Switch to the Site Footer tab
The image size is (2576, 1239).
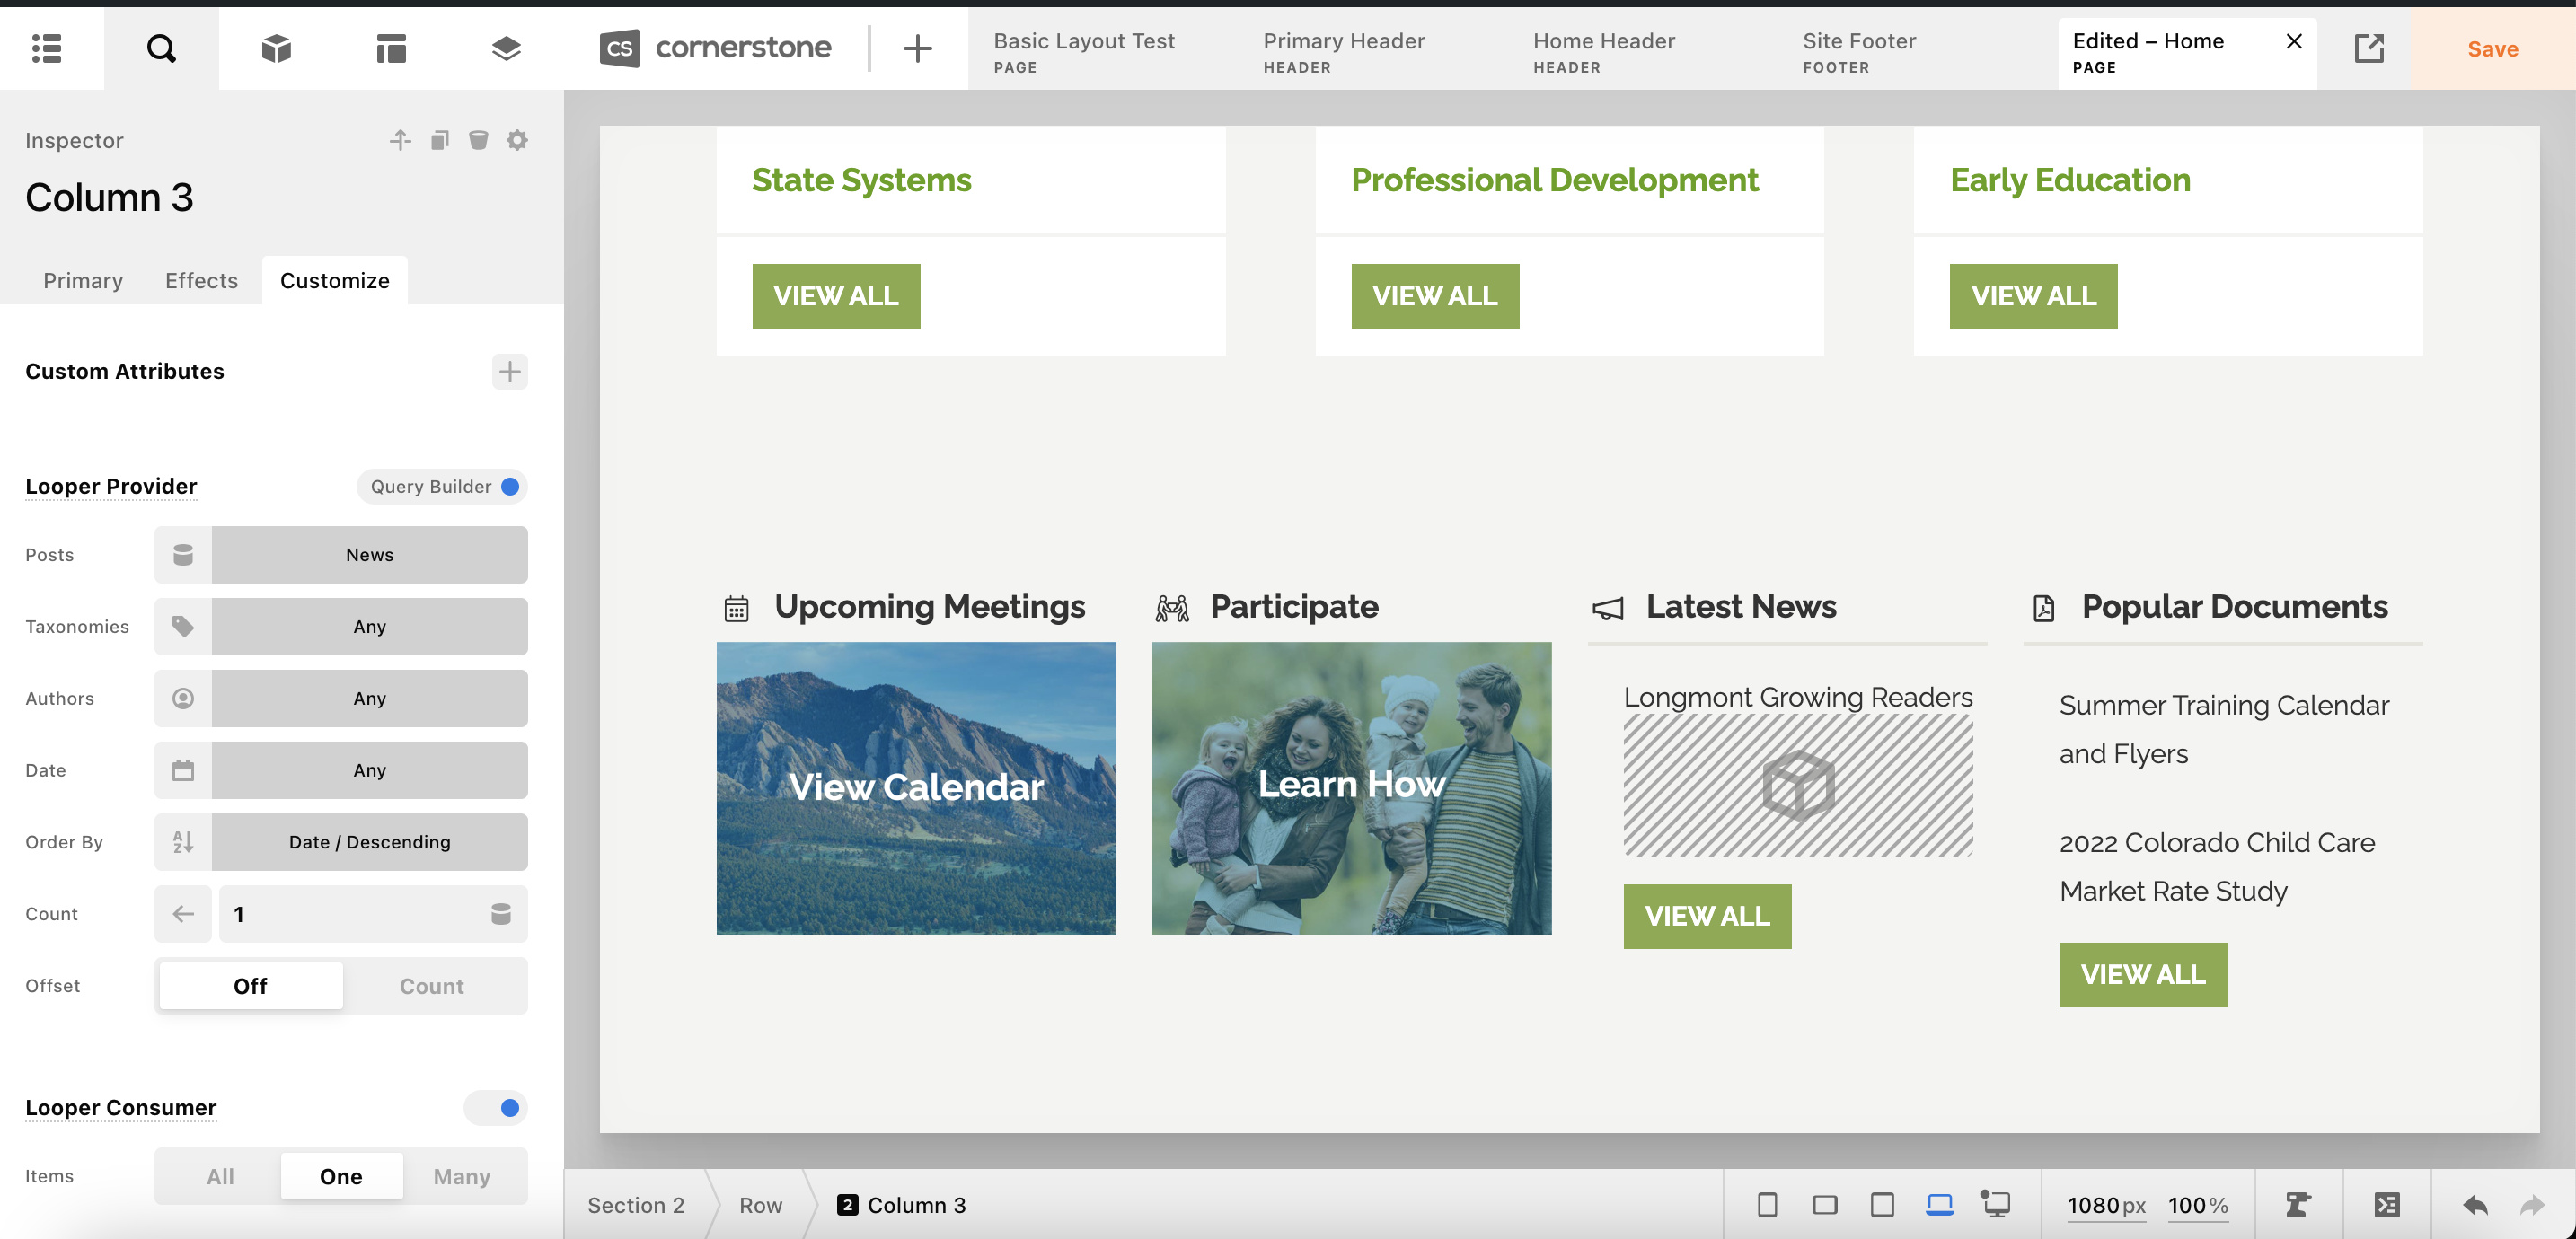[x=1859, y=50]
